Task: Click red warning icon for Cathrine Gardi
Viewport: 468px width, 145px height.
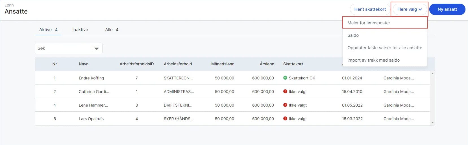Action: pos(285,91)
